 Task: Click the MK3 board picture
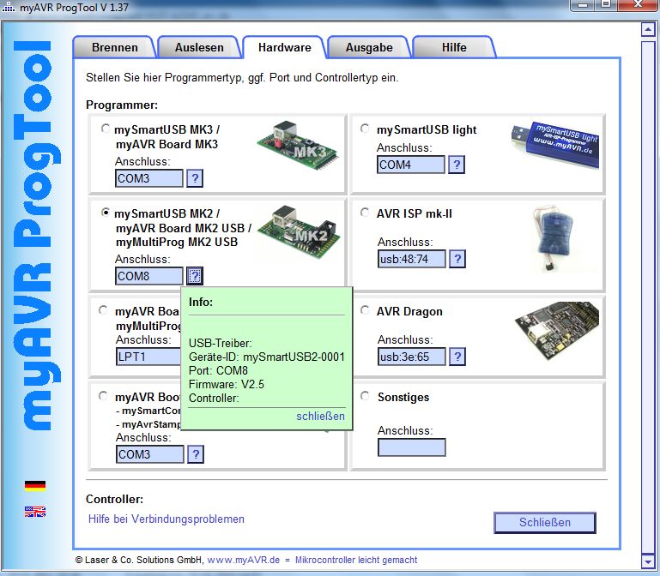[x=298, y=147]
